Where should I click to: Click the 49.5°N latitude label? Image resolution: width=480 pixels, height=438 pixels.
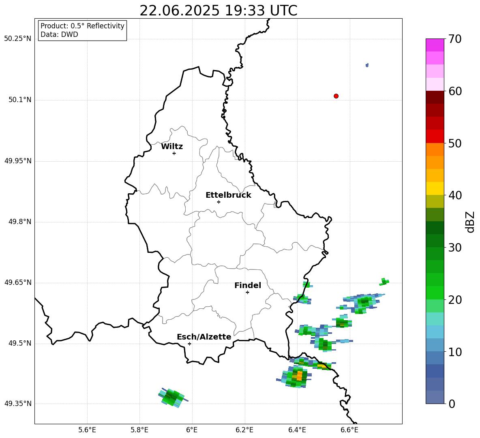point(20,343)
